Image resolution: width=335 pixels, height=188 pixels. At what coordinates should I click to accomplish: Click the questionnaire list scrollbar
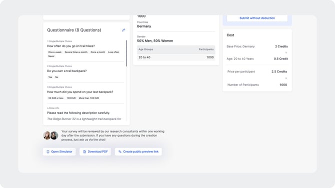126,53
